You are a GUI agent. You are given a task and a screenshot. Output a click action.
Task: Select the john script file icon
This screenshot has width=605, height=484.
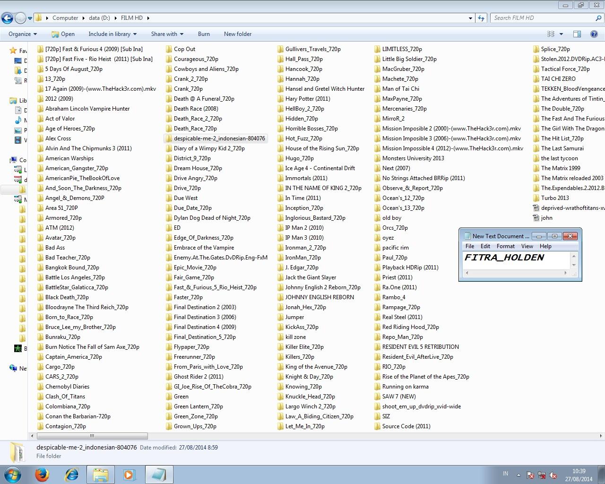click(536, 218)
